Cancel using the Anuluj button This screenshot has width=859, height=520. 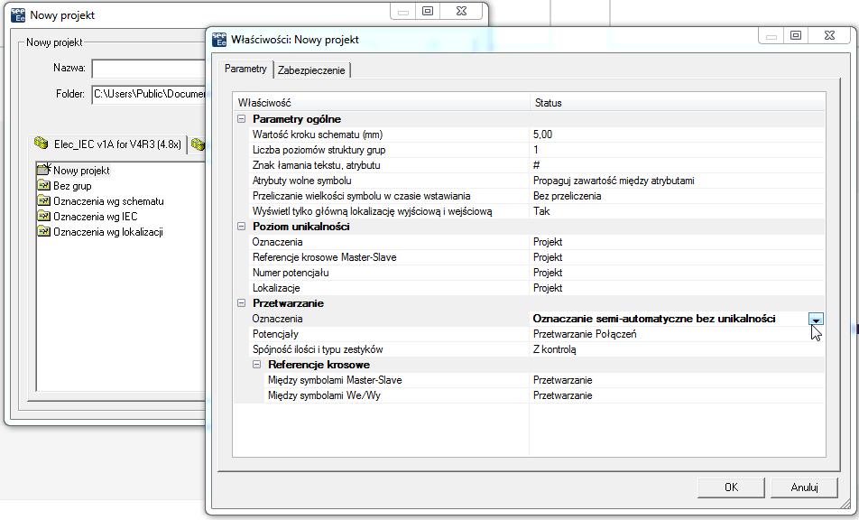coord(804,487)
